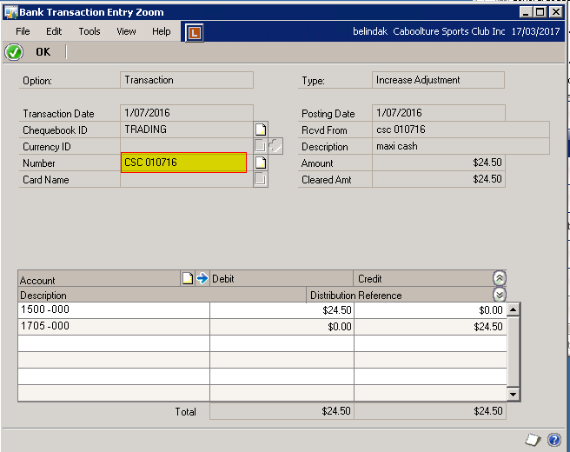Click the highlighted Number field CSC 010716
570x452 pixels.
183,163
